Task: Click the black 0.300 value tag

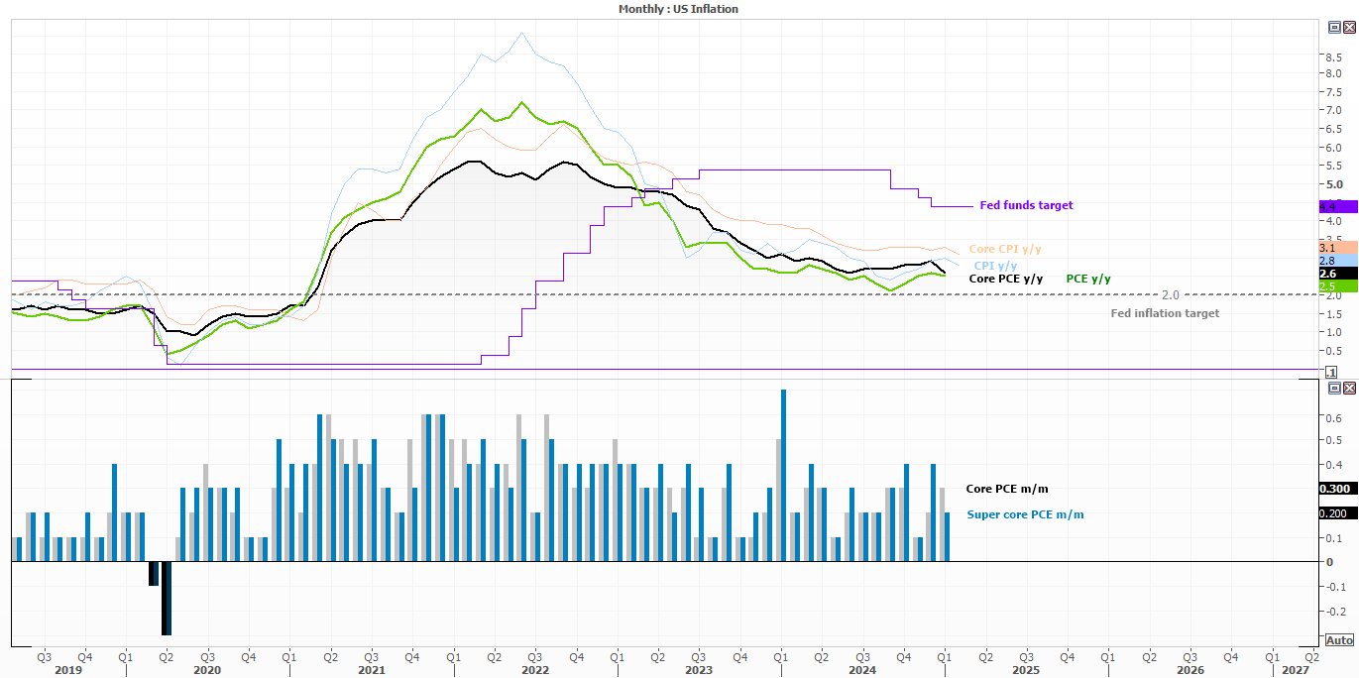Action: point(1336,489)
